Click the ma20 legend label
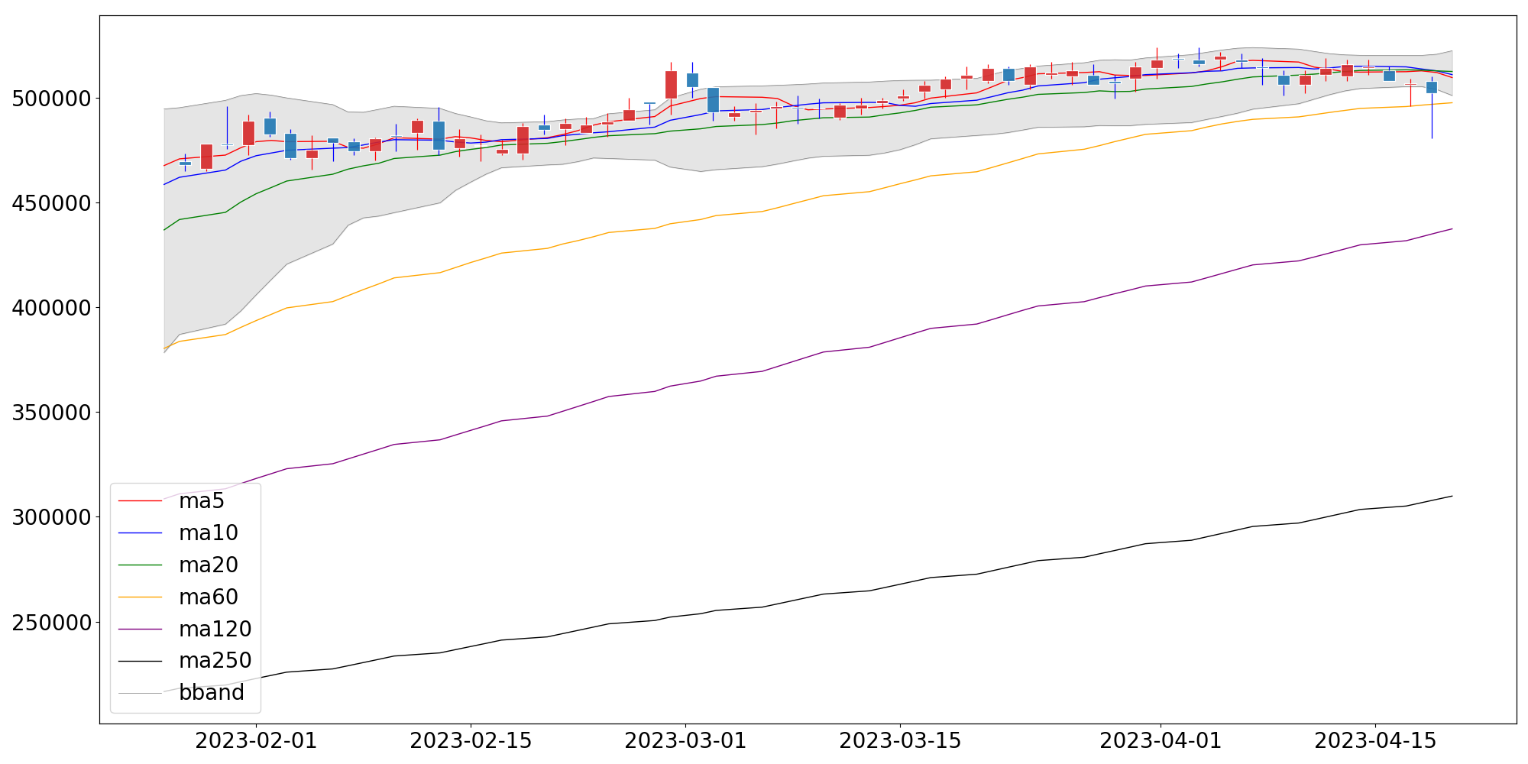The image size is (1528, 764). tap(209, 565)
